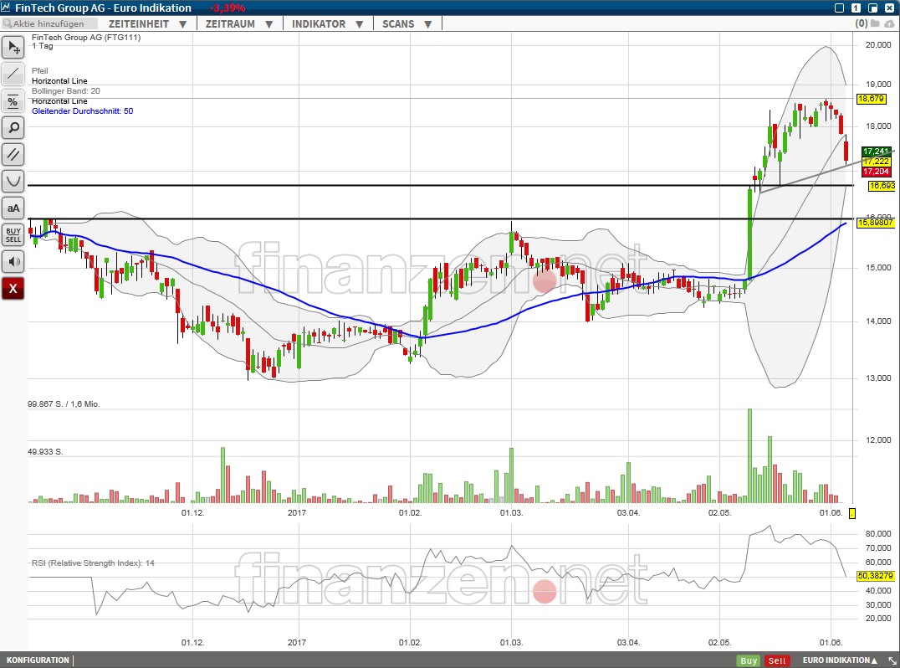Activate the percent measurement tool

coord(13,101)
